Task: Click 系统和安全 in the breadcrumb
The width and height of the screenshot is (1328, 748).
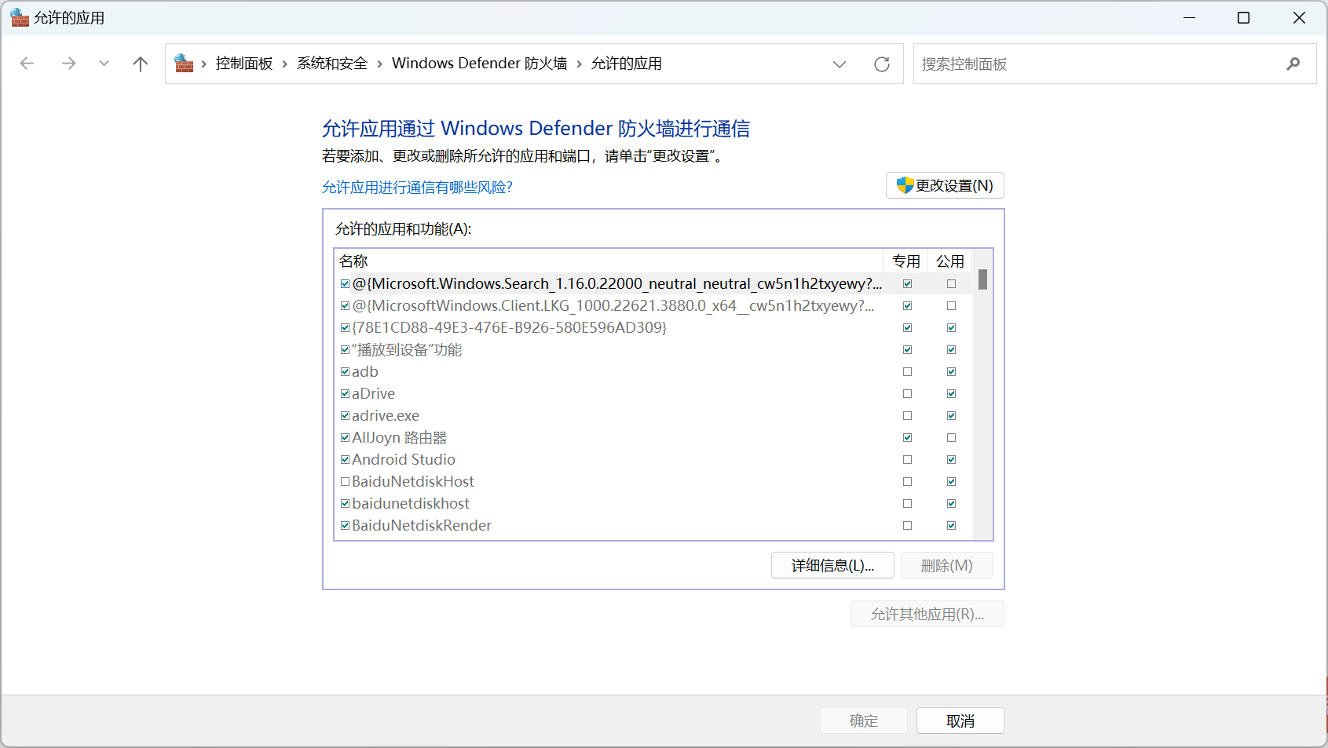Action: click(332, 64)
